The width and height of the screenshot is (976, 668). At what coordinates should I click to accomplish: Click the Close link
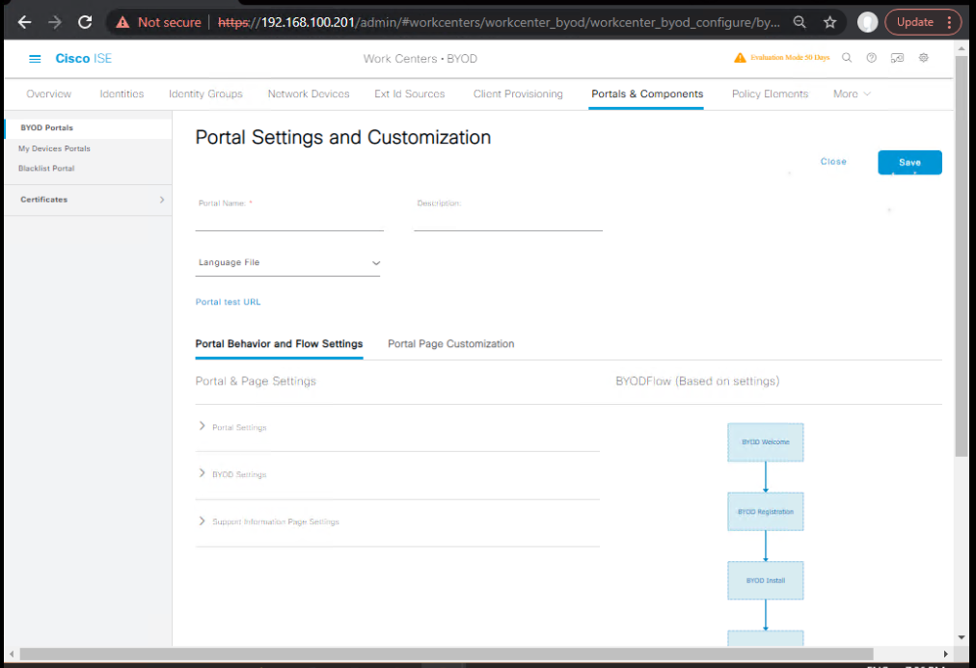point(833,162)
